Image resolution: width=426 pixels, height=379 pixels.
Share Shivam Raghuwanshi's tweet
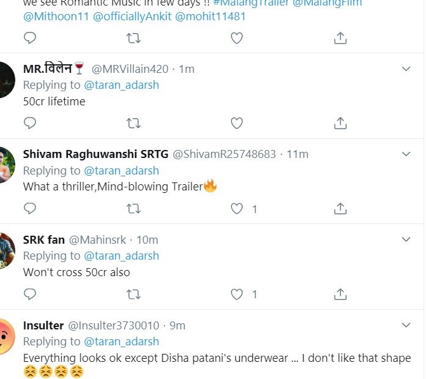click(x=340, y=209)
